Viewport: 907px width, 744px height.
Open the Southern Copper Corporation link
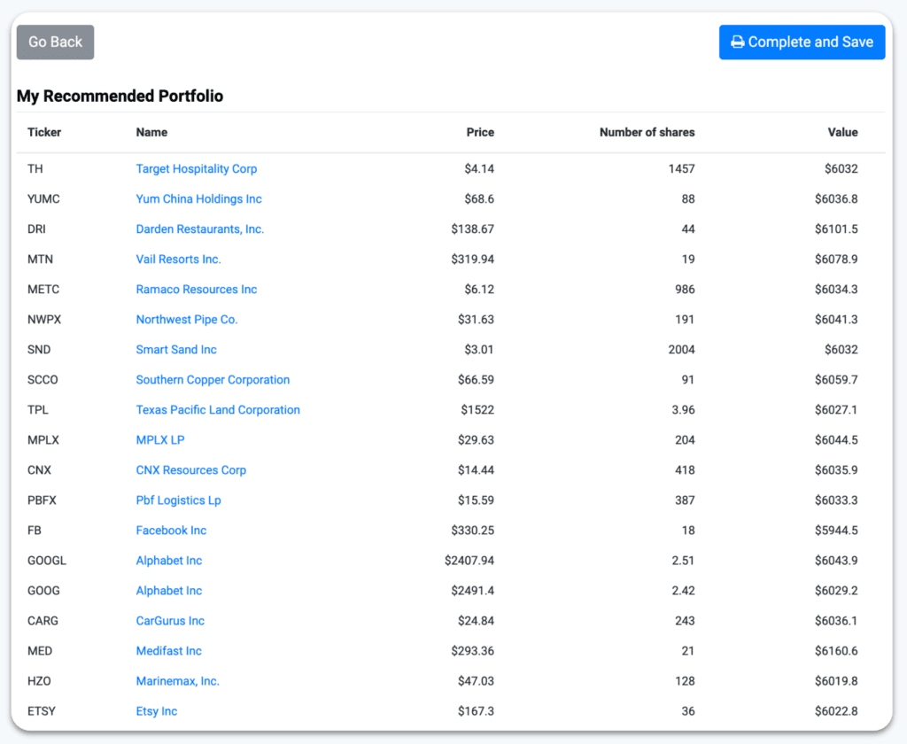213,379
